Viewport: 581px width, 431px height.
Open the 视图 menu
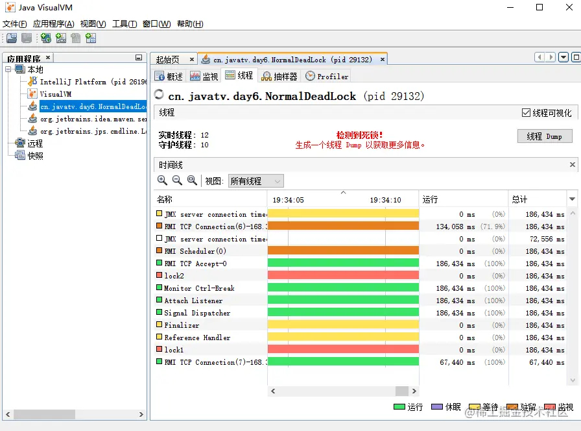tap(93, 24)
